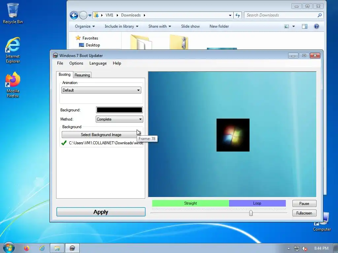
Task: Create a New folder in Explorer
Action: click(219, 26)
